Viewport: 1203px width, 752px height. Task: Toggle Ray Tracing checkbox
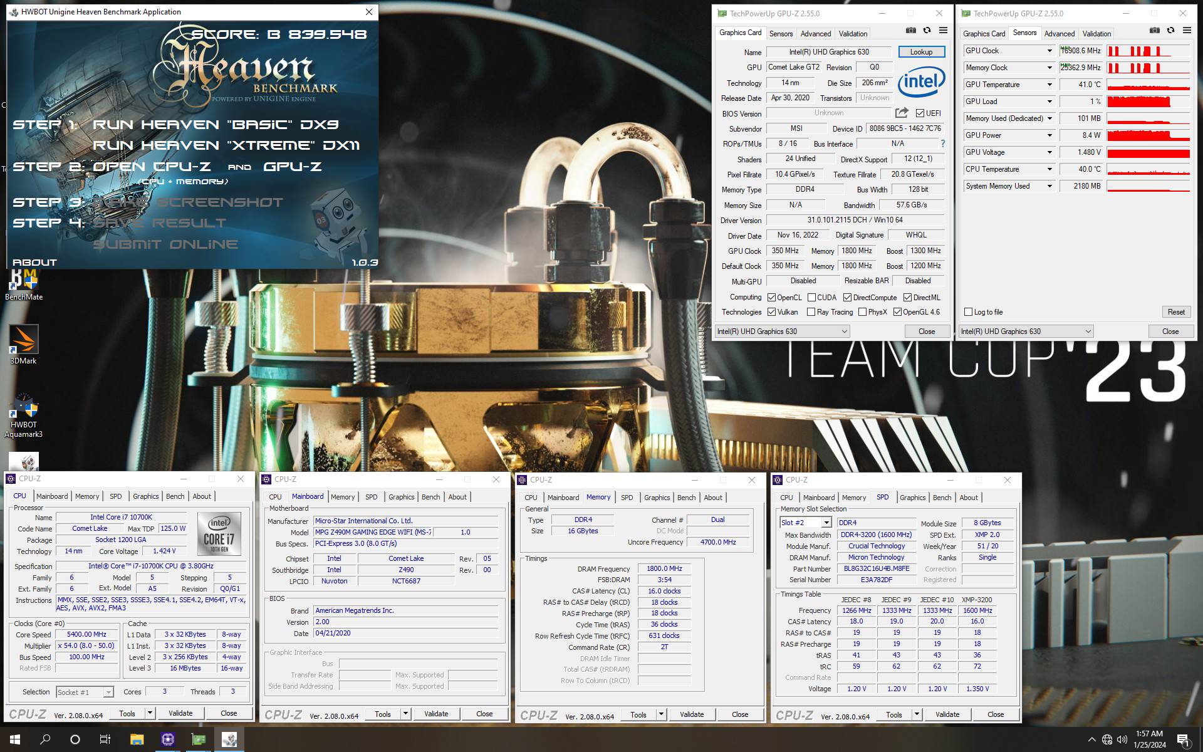point(811,312)
